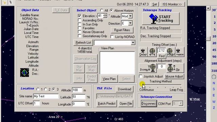Click Reset Filters button
This screenshot has width=217, height=122.
pyautogui.click(x=122, y=30)
